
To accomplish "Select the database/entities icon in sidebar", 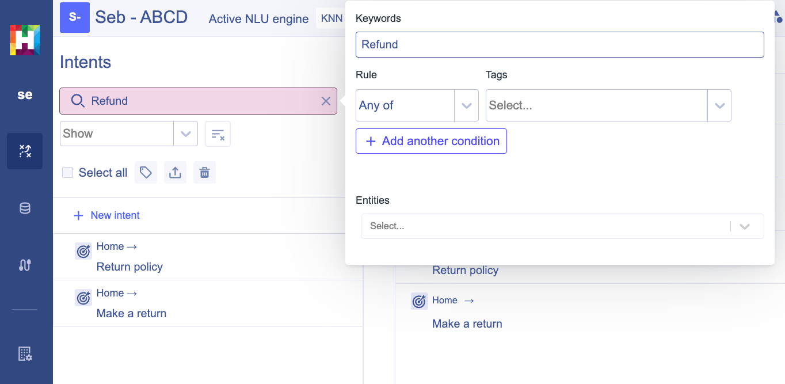I will coord(25,208).
